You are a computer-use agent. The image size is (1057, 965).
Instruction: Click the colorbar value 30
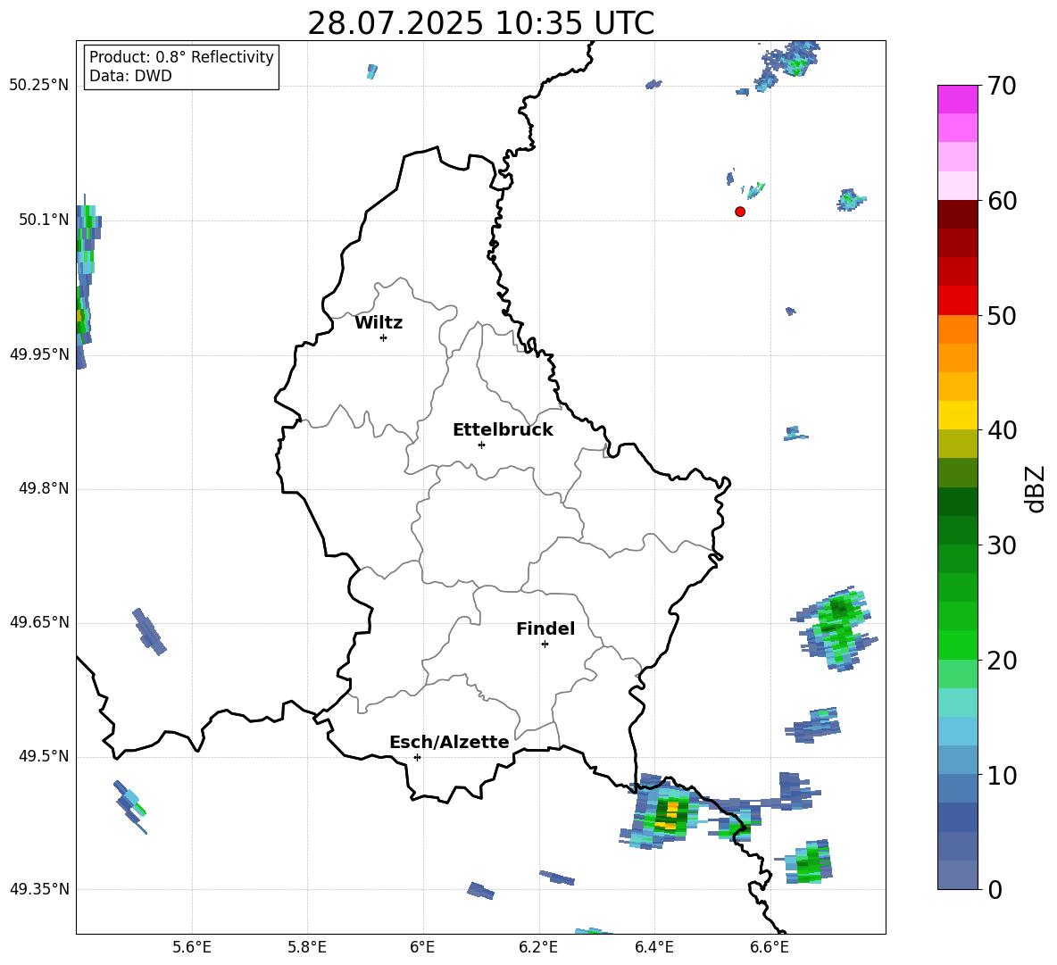[1002, 545]
